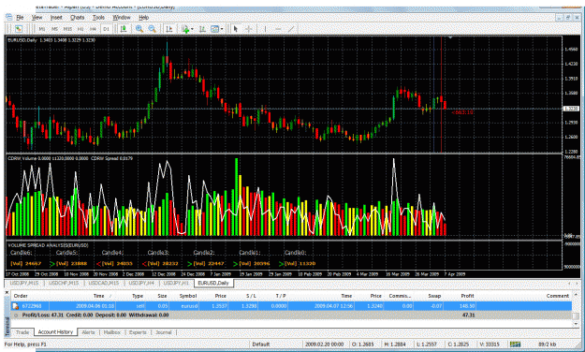Open the Trade terminal tab
The height and width of the screenshot is (352, 585).
tap(22, 331)
